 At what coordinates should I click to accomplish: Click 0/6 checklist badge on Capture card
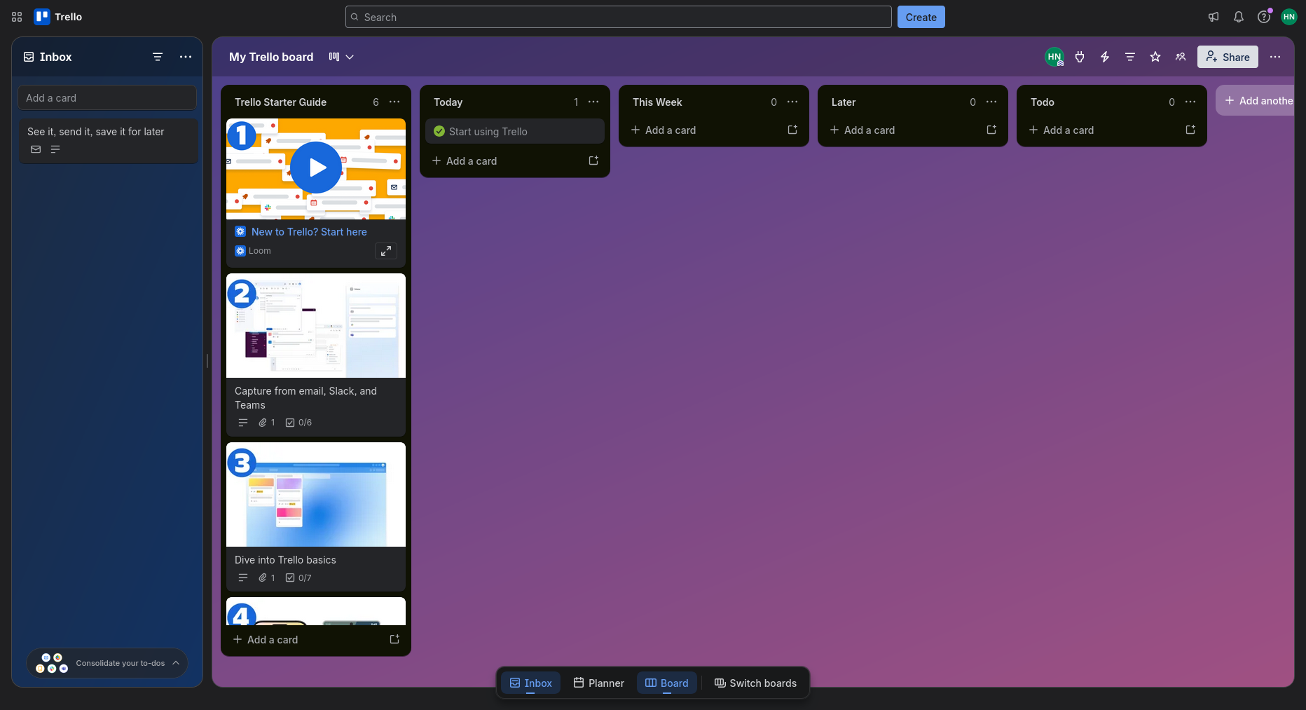coord(298,423)
